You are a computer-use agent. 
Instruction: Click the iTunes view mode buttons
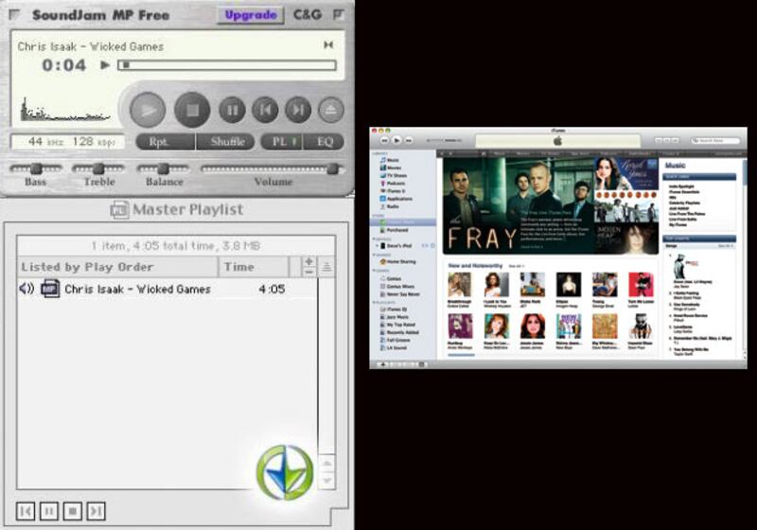click(x=666, y=140)
